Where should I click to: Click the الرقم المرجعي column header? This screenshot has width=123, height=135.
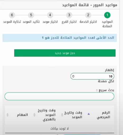pos(103,115)
